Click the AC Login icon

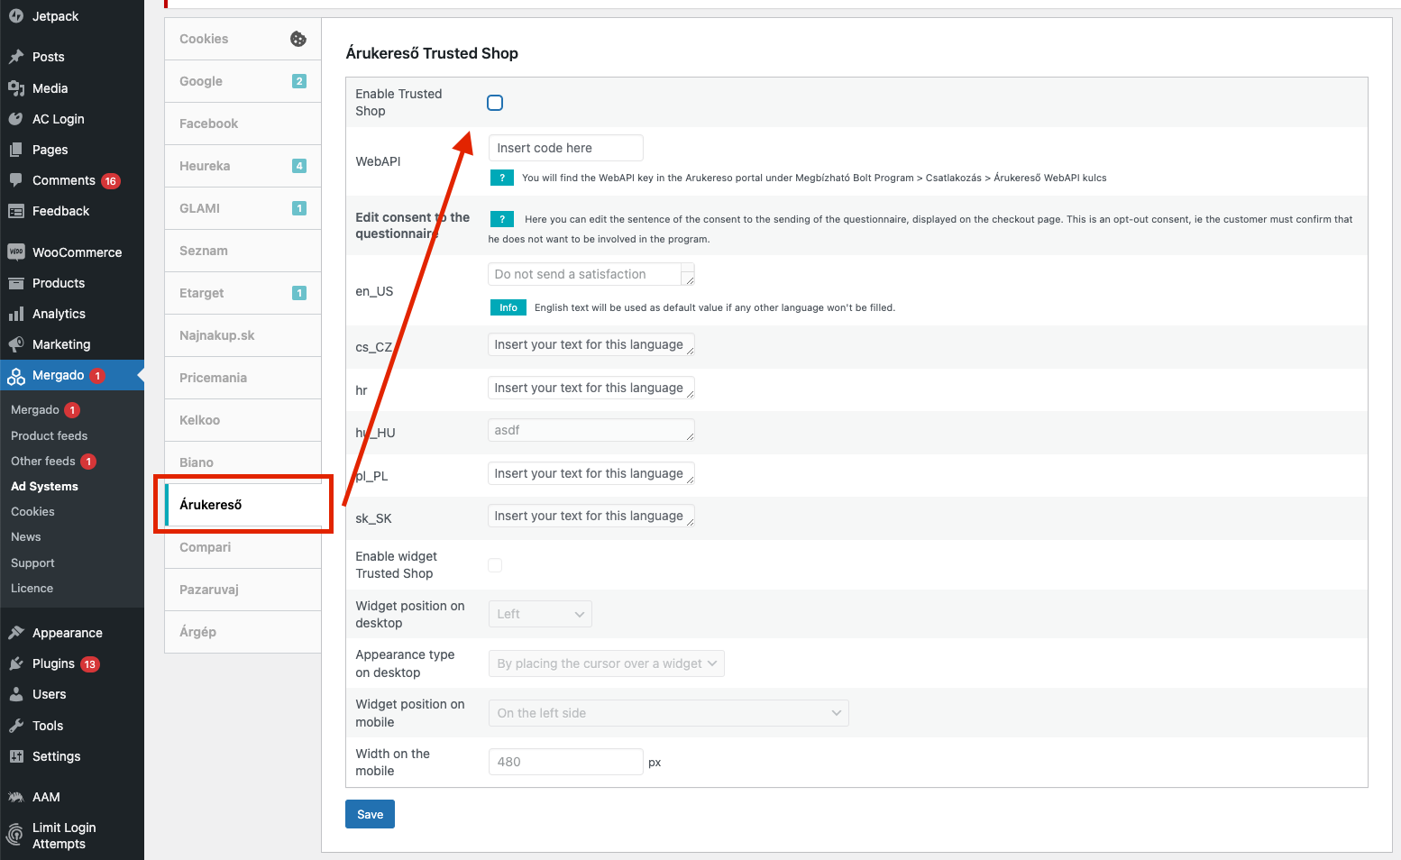point(16,119)
